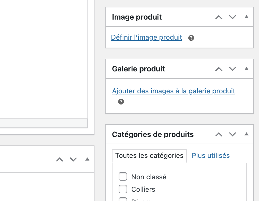The height and width of the screenshot is (201, 259).
Task: Move Image produit panel down
Action: tap(232, 17)
